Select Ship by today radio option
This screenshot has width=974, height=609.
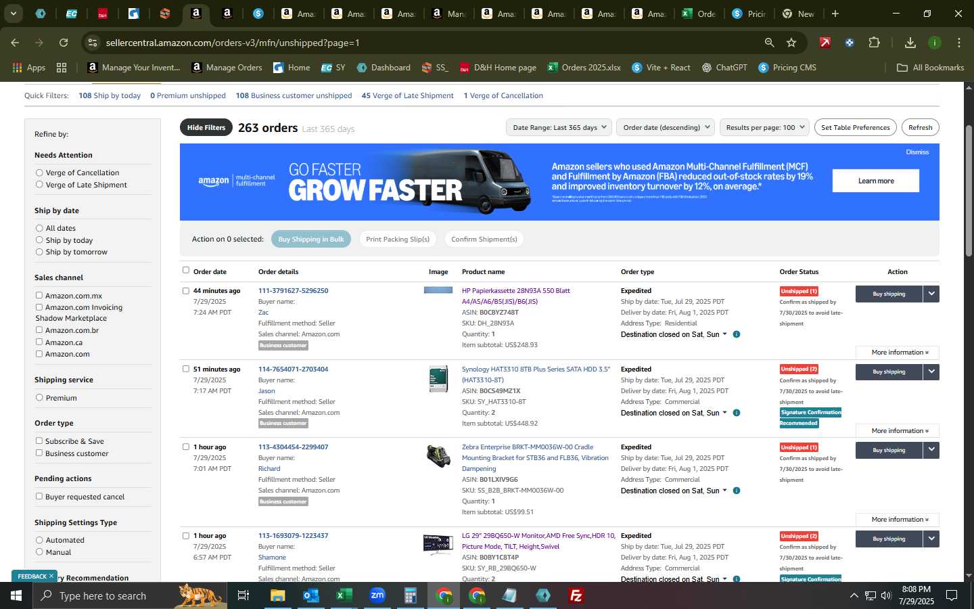tap(39, 240)
